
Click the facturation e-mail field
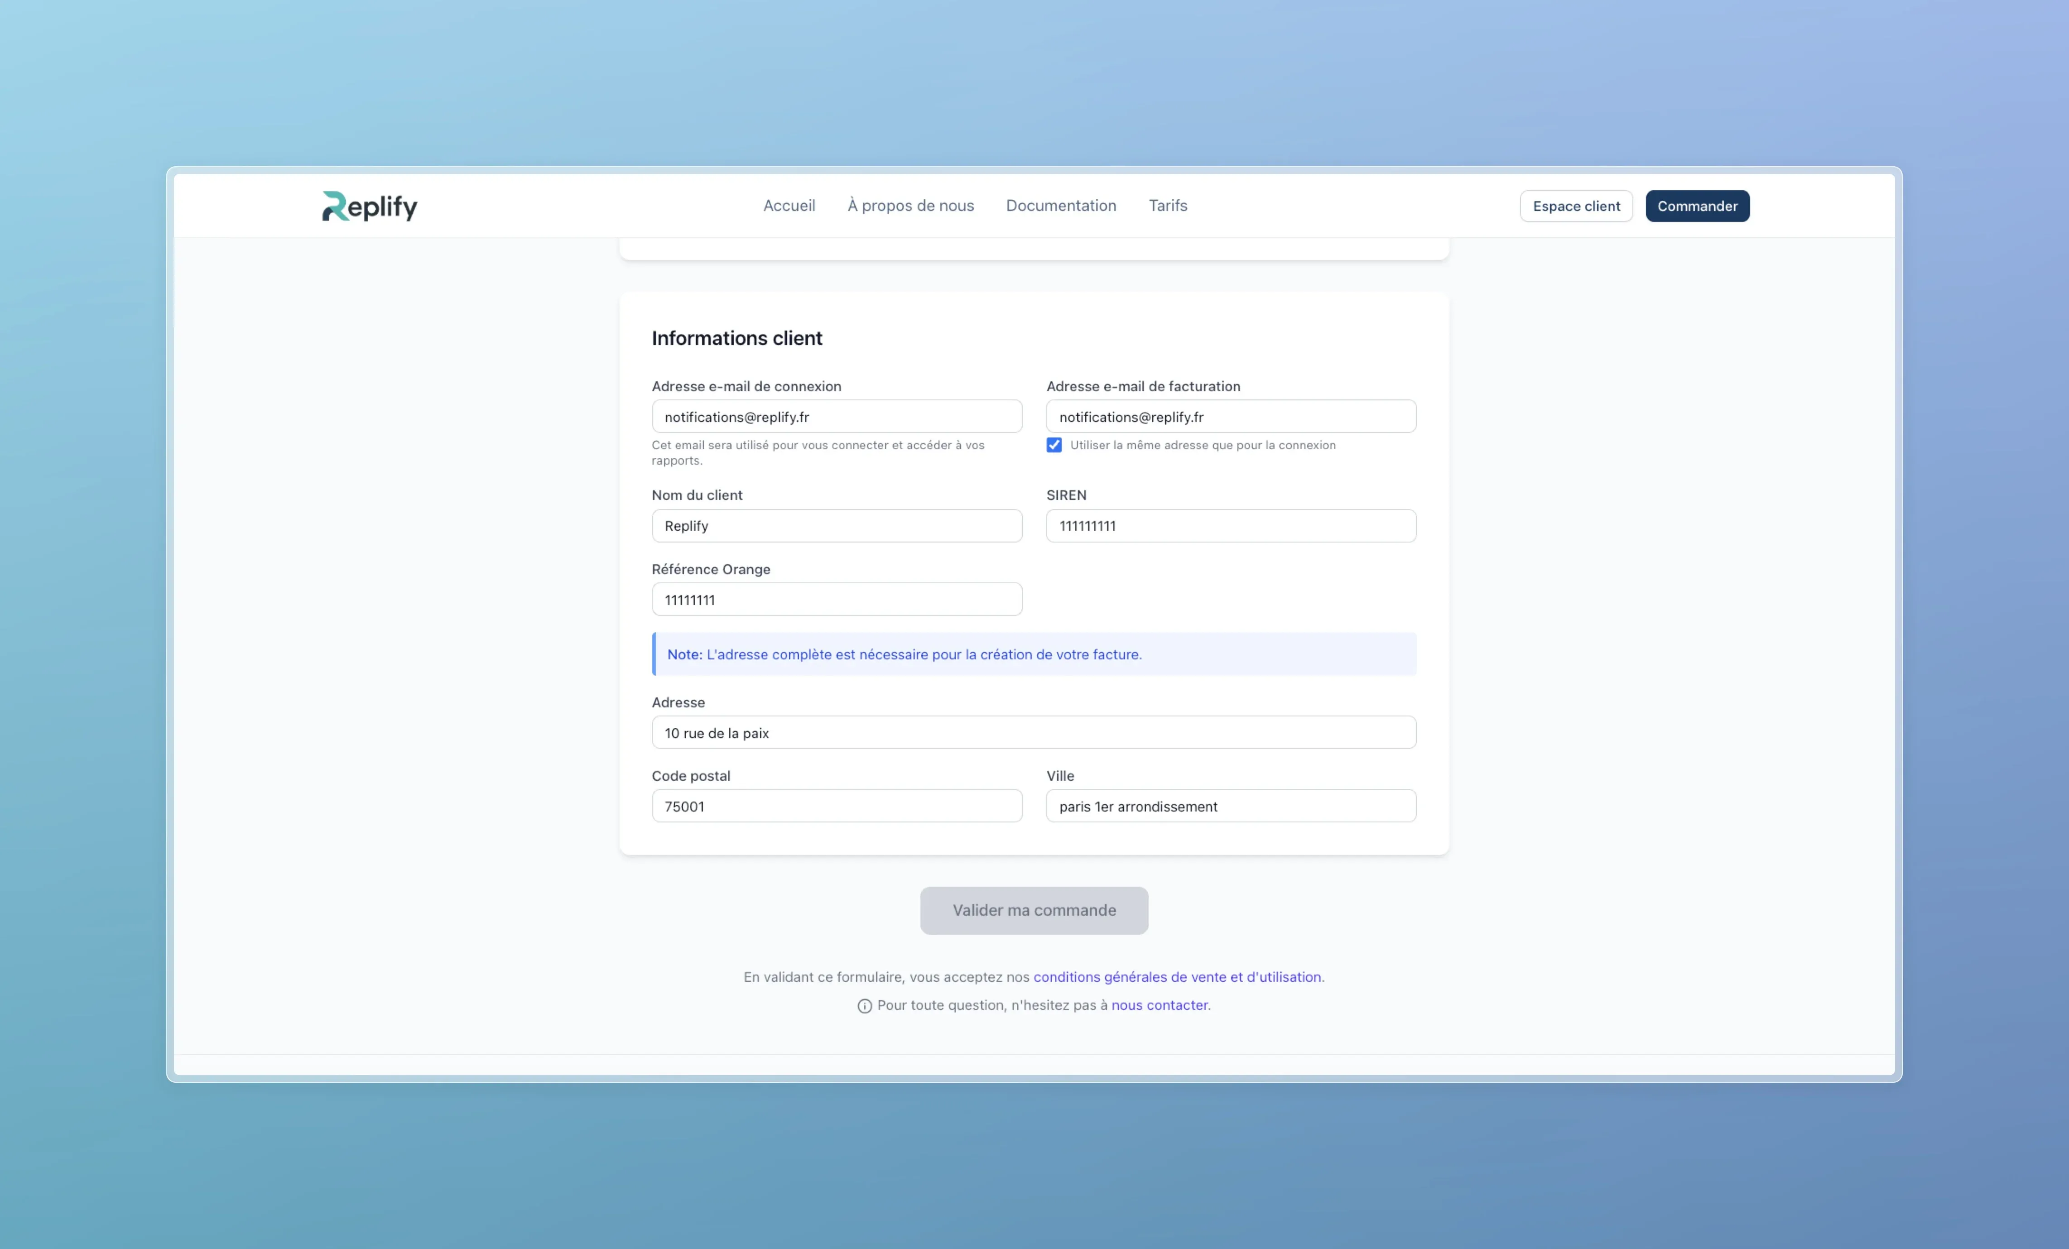tap(1230, 416)
